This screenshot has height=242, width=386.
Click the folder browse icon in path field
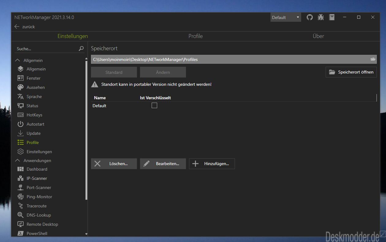(x=373, y=59)
